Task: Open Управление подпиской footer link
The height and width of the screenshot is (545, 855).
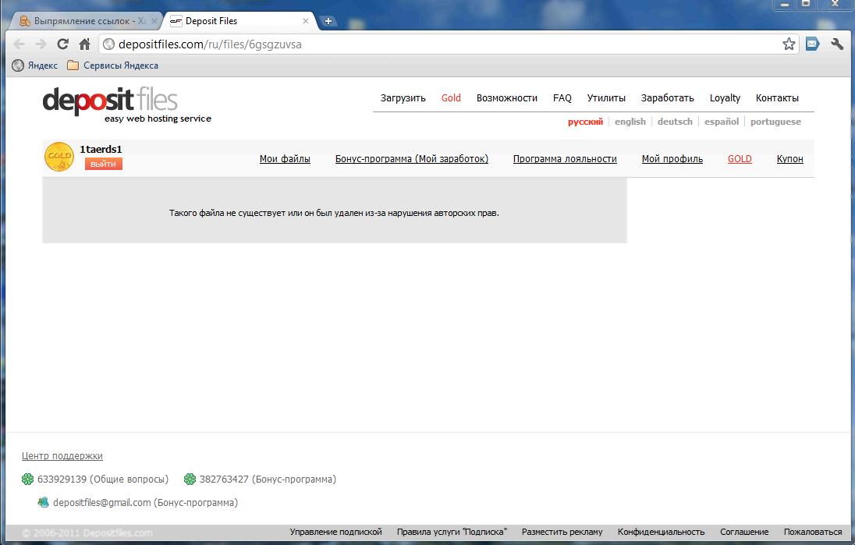Action: pyautogui.click(x=336, y=532)
